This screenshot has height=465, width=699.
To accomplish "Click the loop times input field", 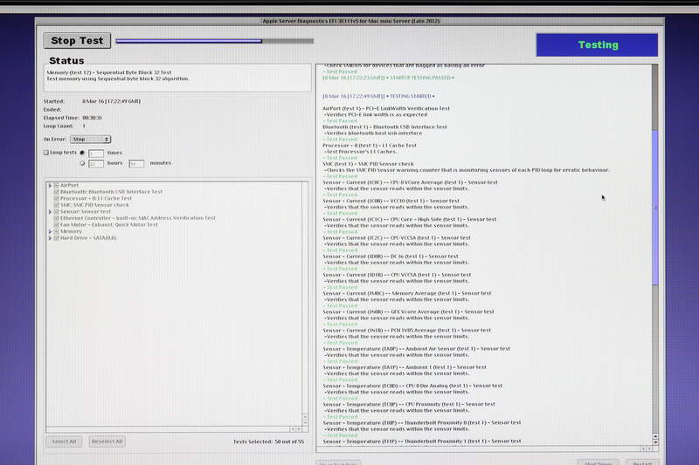I will [95, 153].
